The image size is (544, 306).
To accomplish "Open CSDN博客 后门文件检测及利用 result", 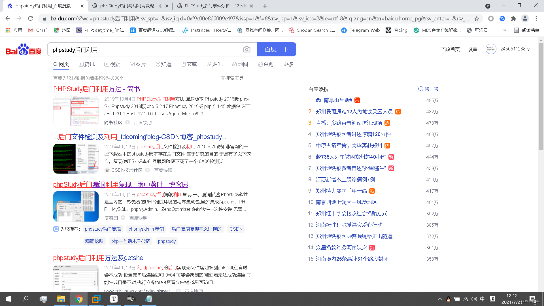I will coord(140,137).
